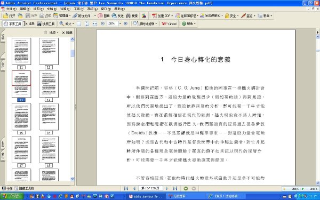Click the Windows Start button
The image size is (320, 200).
point(12,196)
